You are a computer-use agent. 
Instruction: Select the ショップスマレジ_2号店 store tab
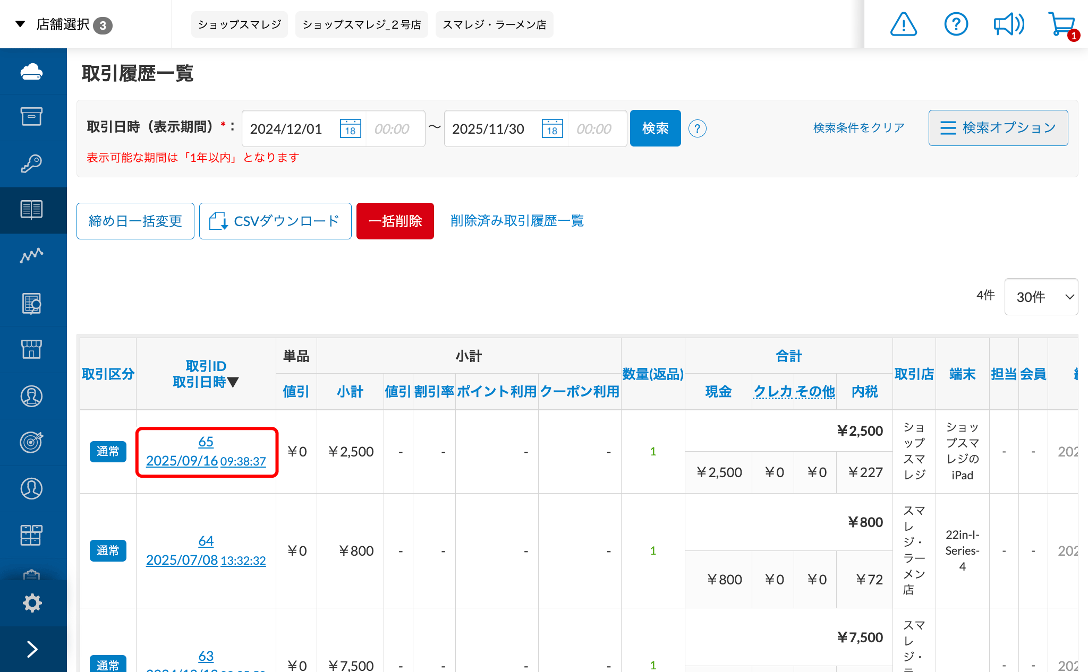(x=361, y=24)
